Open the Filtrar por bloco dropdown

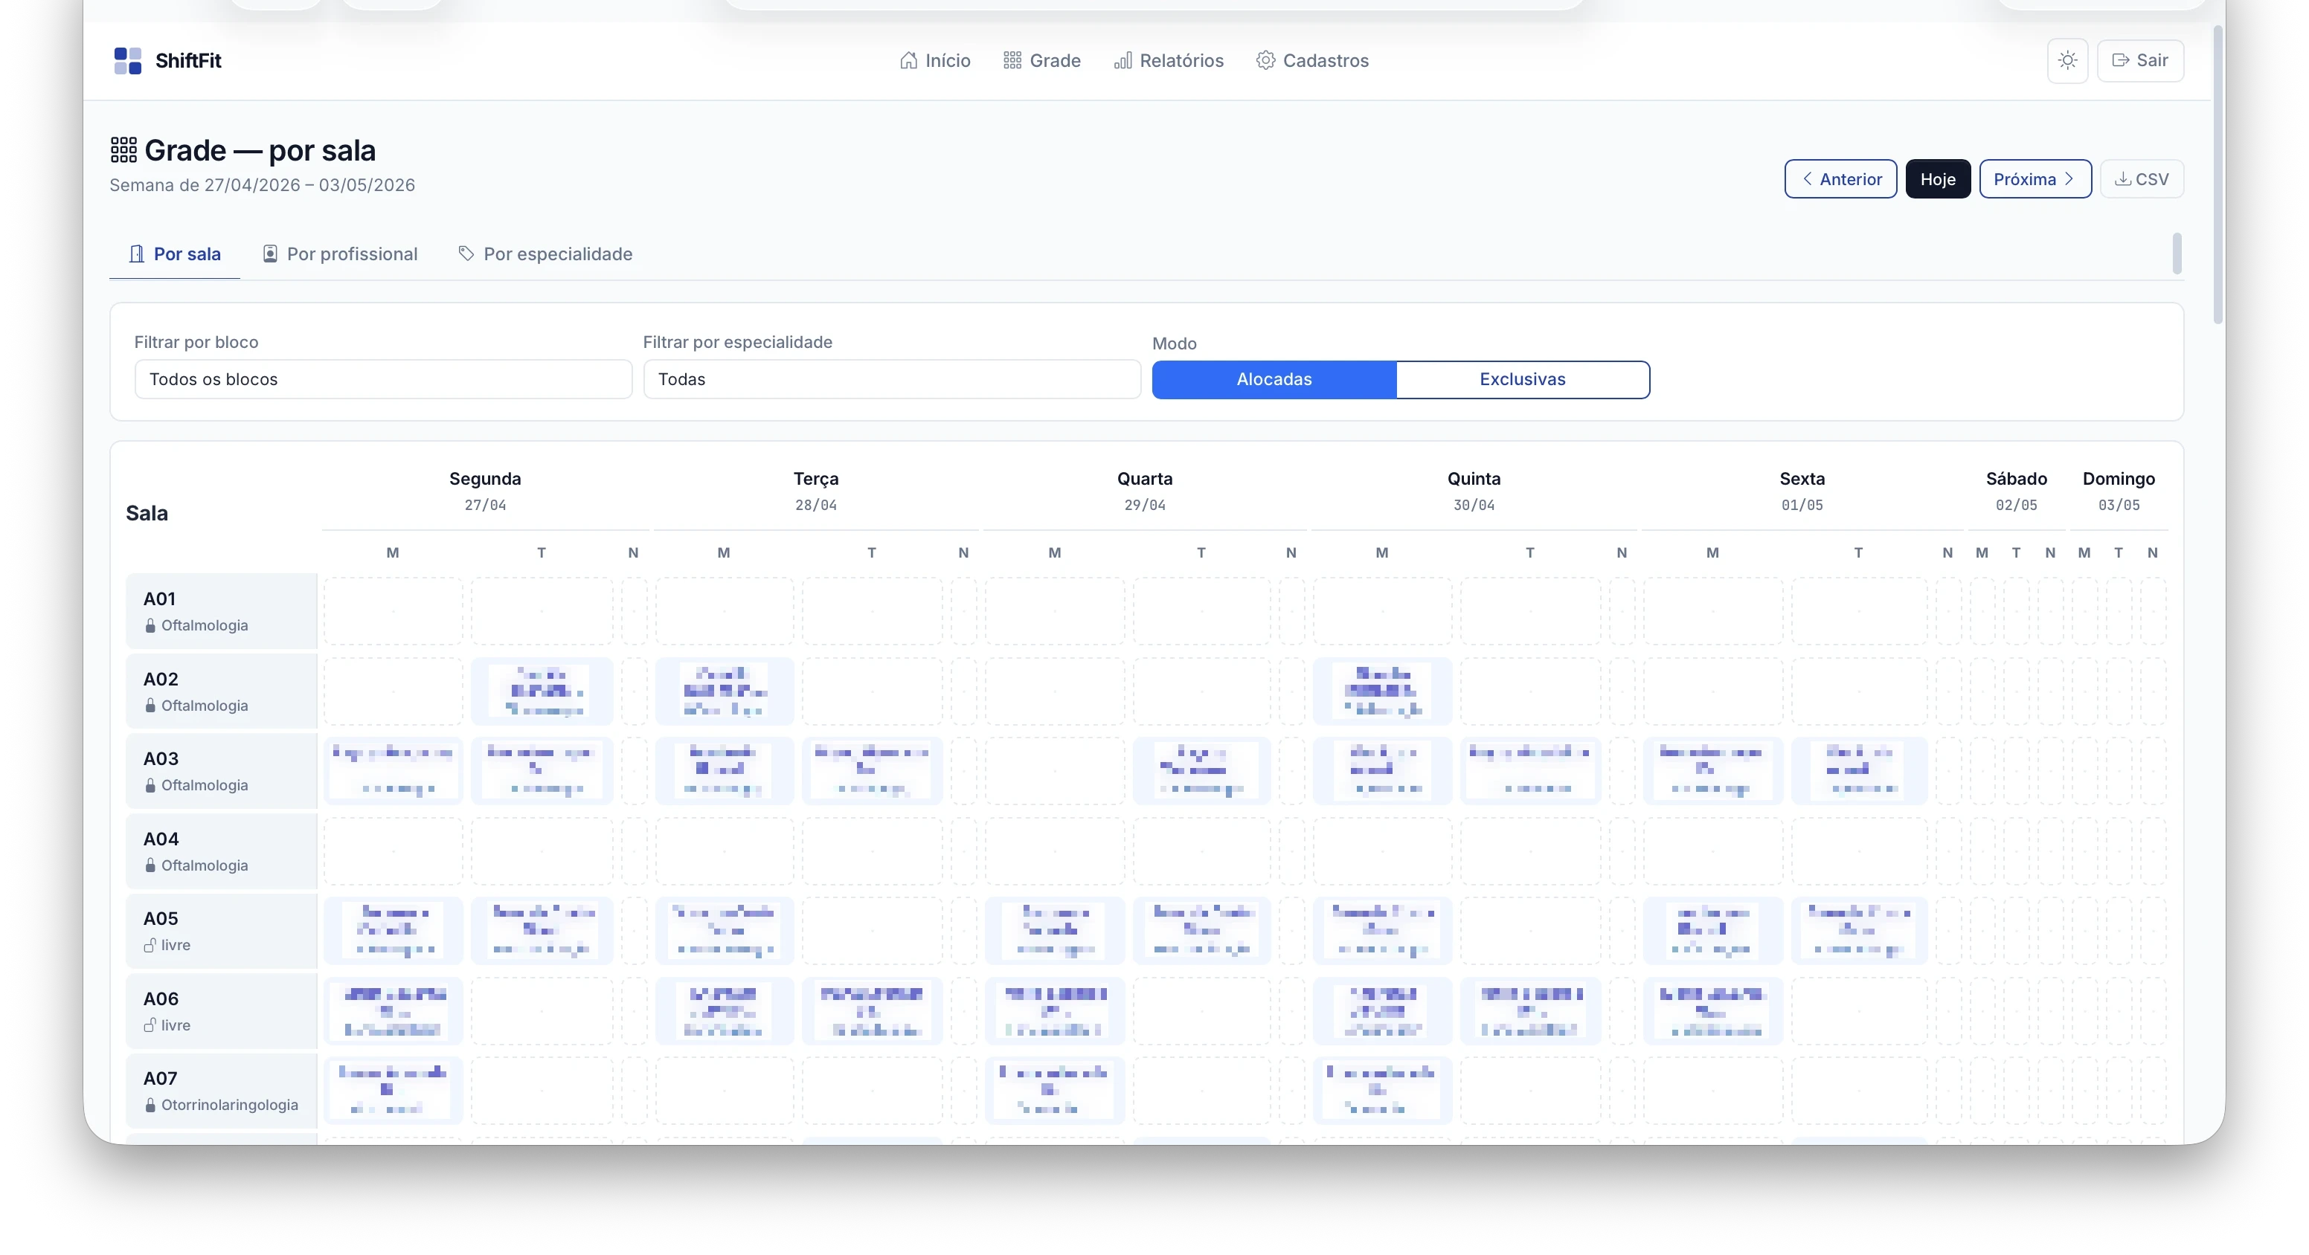[x=383, y=380]
